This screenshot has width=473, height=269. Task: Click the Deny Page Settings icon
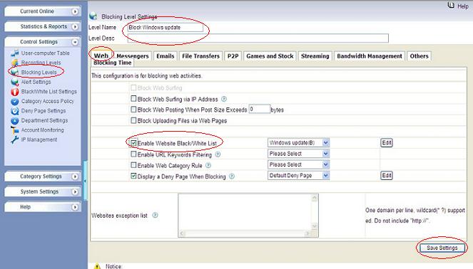pyautogui.click(x=14, y=111)
